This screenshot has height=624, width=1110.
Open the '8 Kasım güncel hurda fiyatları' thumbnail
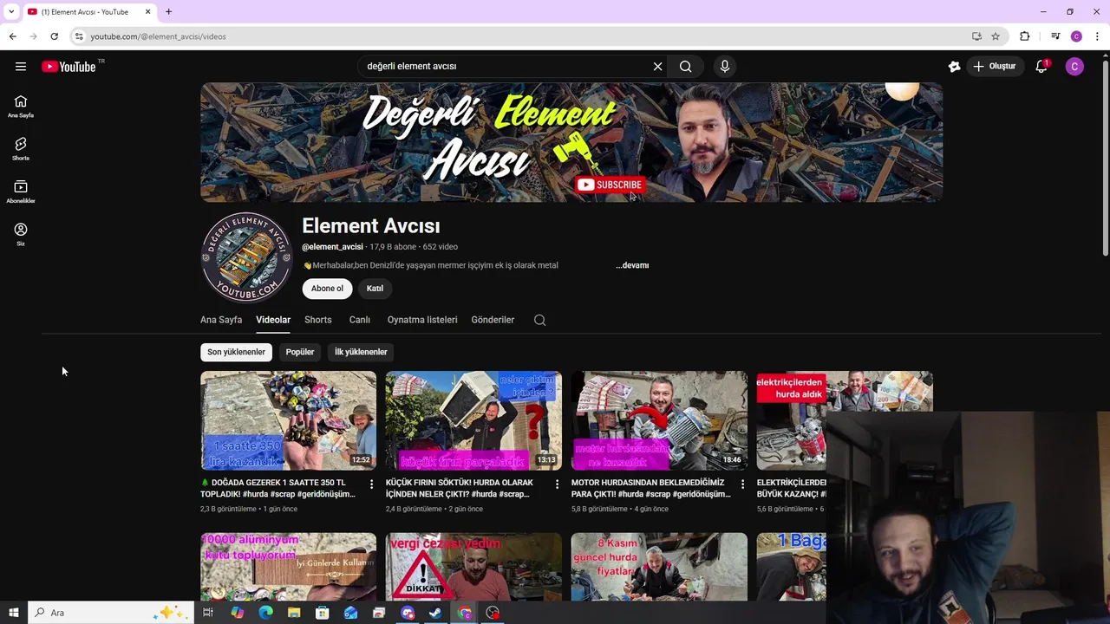click(x=659, y=567)
